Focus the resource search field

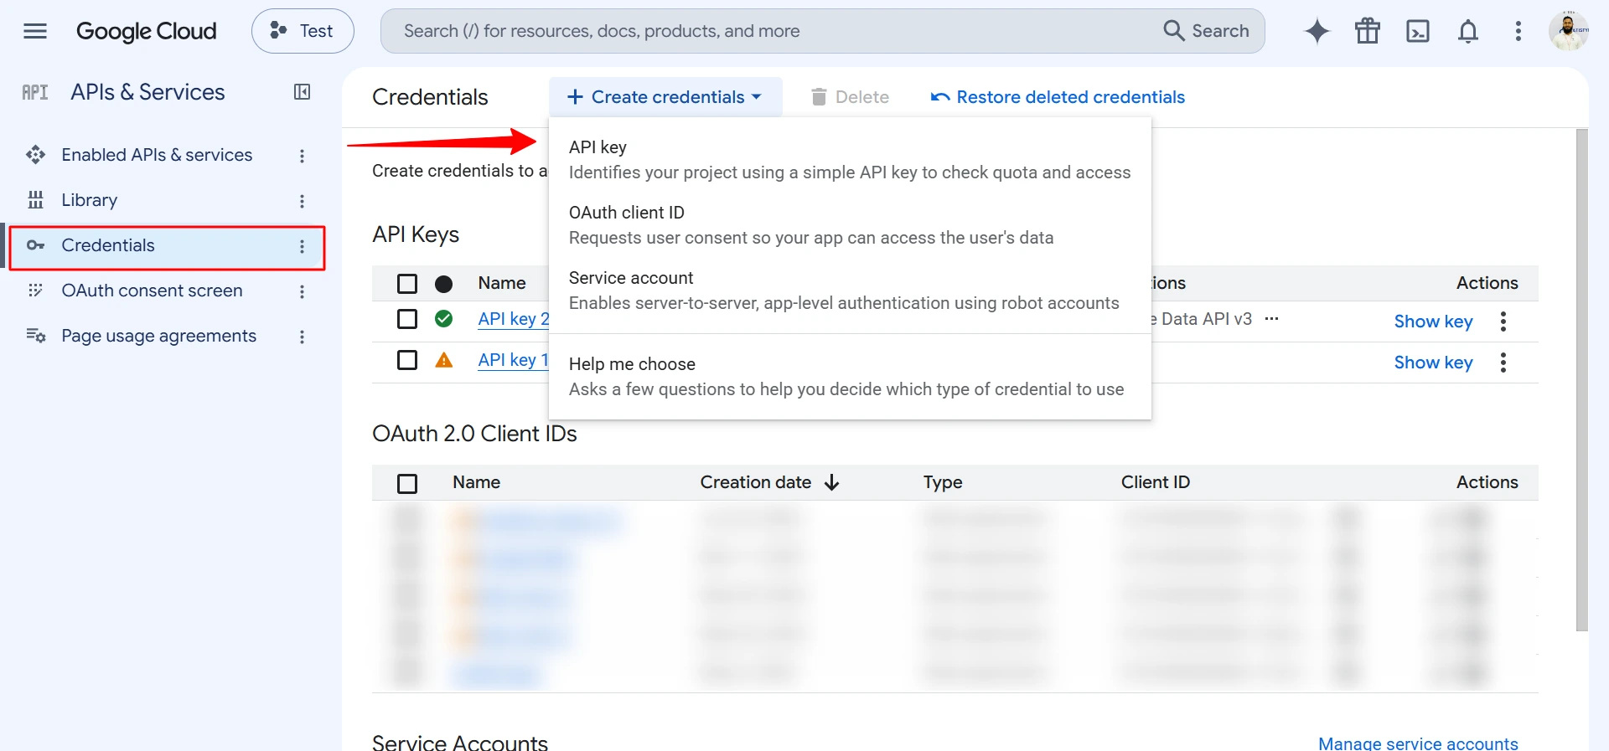771,31
